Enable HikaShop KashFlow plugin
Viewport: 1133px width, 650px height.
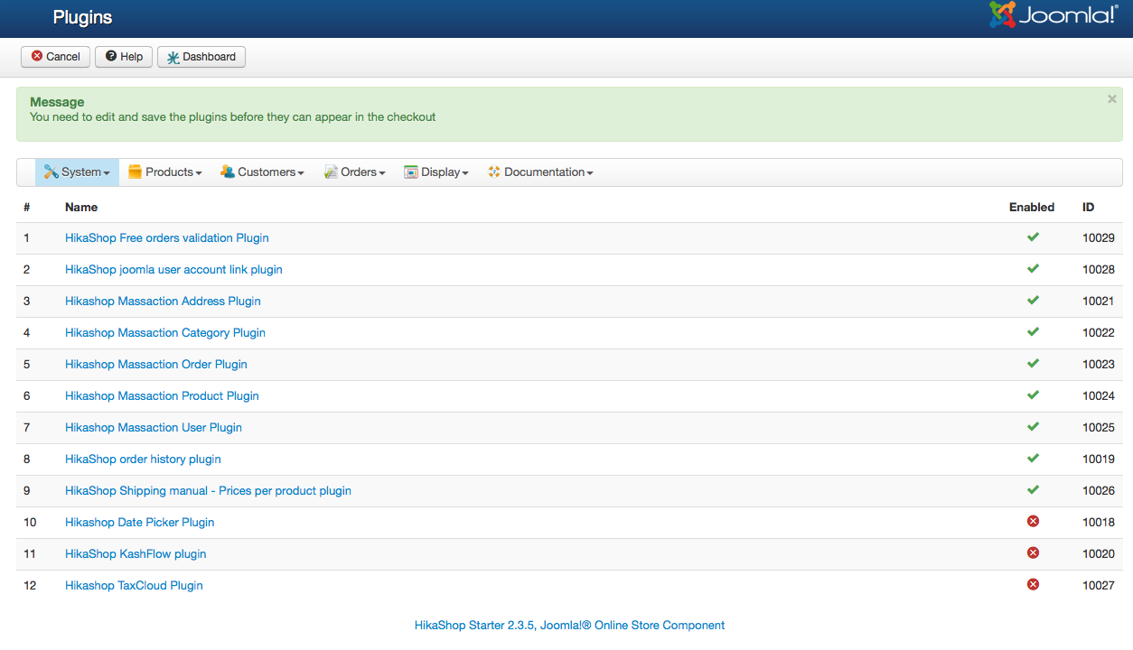coord(1033,553)
